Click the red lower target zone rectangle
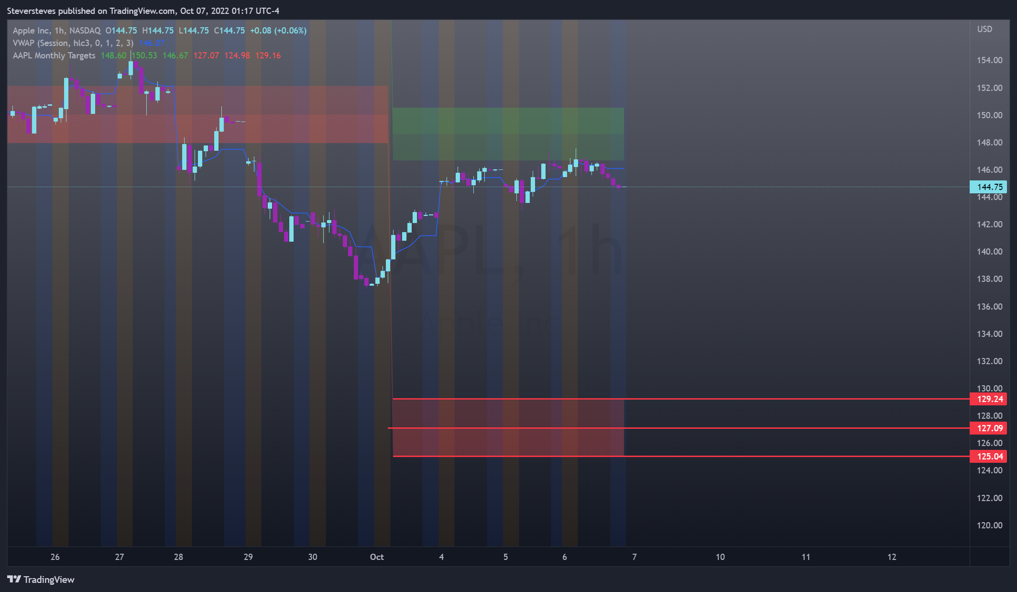 [x=508, y=428]
